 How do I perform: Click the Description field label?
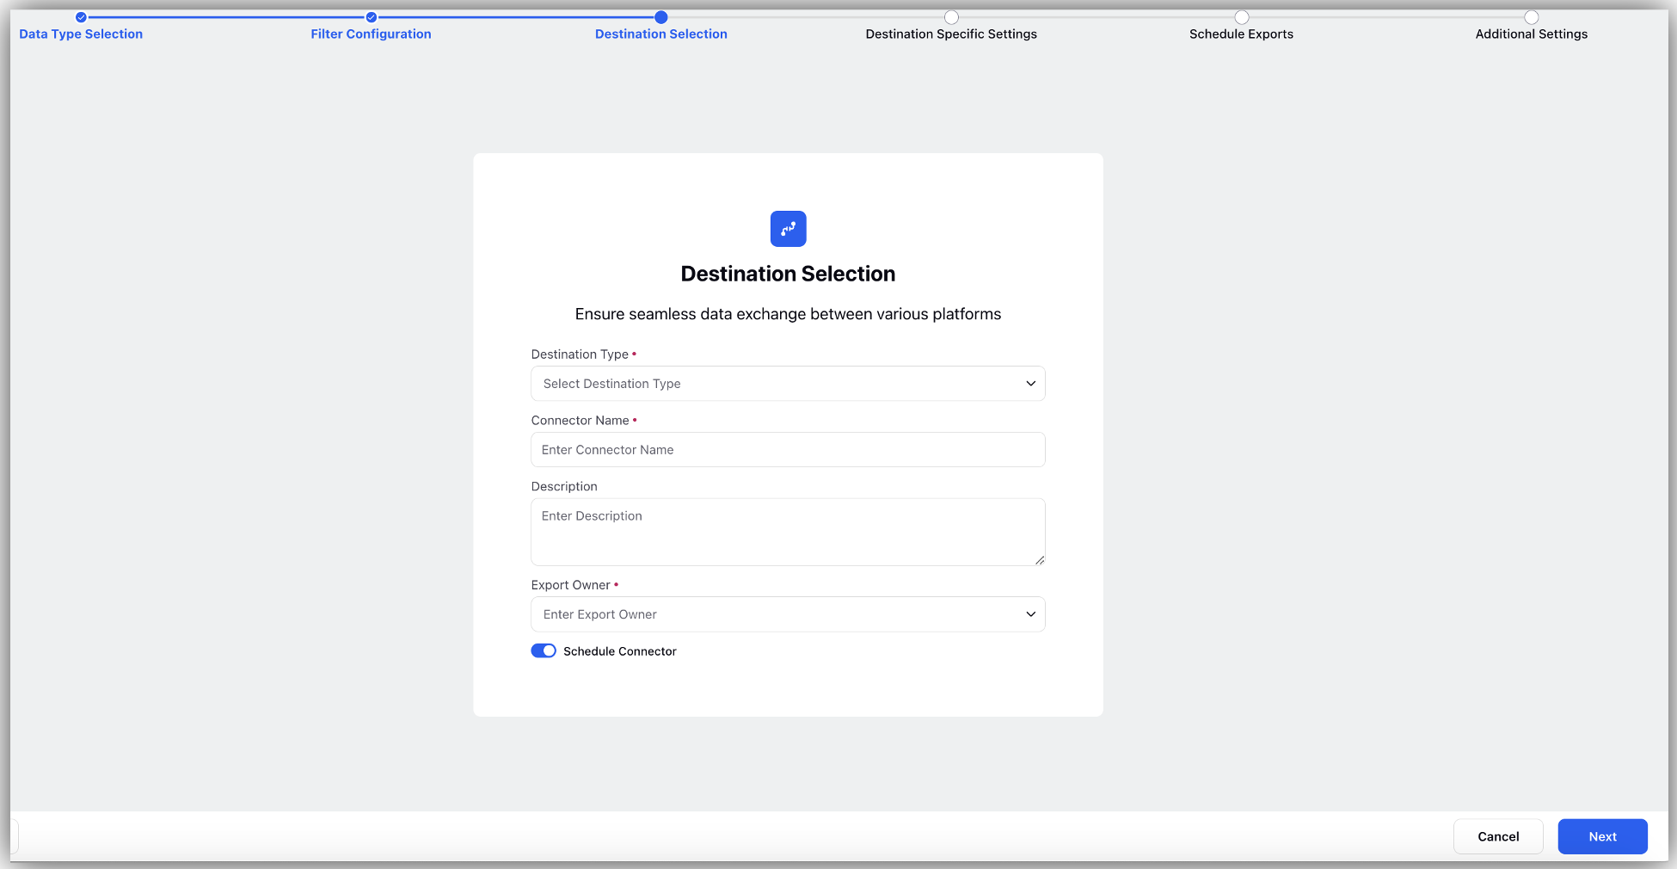pos(564,487)
